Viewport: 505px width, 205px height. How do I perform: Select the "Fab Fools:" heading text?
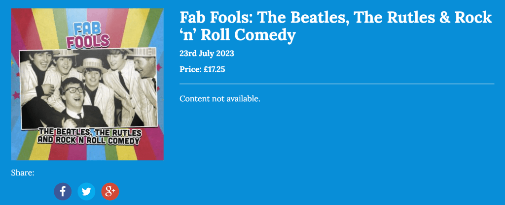coord(216,18)
